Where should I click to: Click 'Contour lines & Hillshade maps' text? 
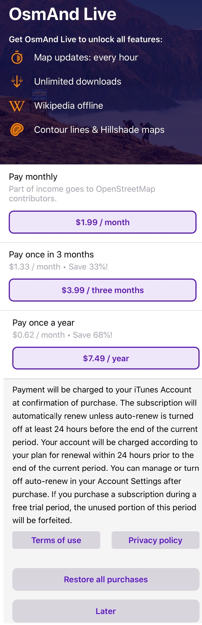click(99, 130)
